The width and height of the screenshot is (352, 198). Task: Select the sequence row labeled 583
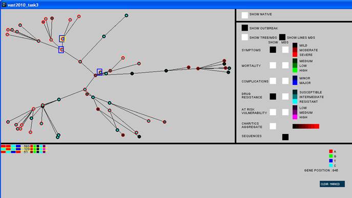click(24, 146)
